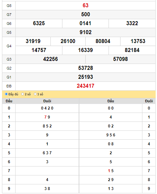The width and height of the screenshot is (157, 194).
Task: Click the G8 prize number 63
Action: 85,5
